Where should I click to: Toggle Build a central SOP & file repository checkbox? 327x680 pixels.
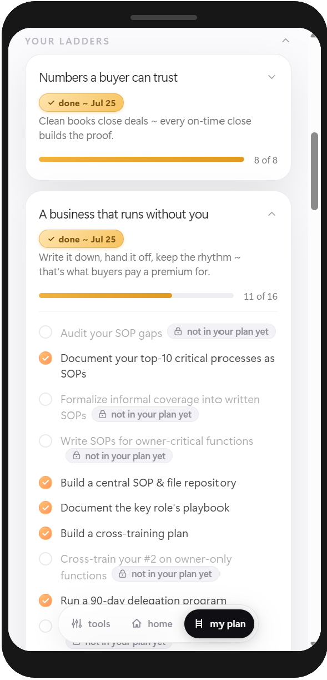[x=46, y=483]
